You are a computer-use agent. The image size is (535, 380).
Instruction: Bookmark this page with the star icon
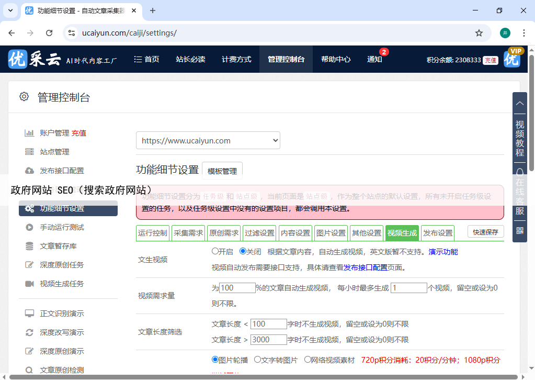[x=479, y=33]
